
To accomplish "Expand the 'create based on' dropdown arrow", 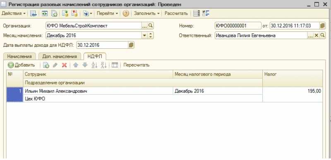I will (91, 14).
